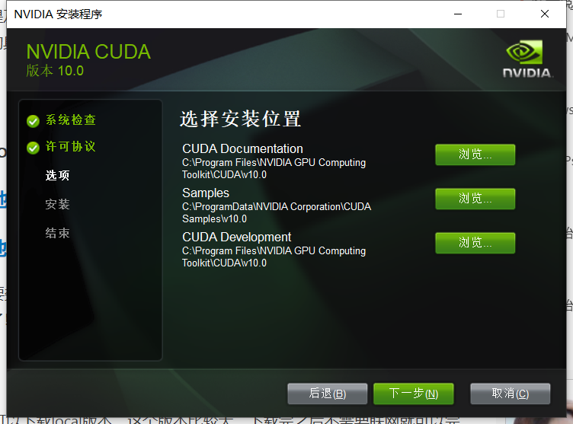Click the Samples install path text
The image size is (573, 424).
277,212
